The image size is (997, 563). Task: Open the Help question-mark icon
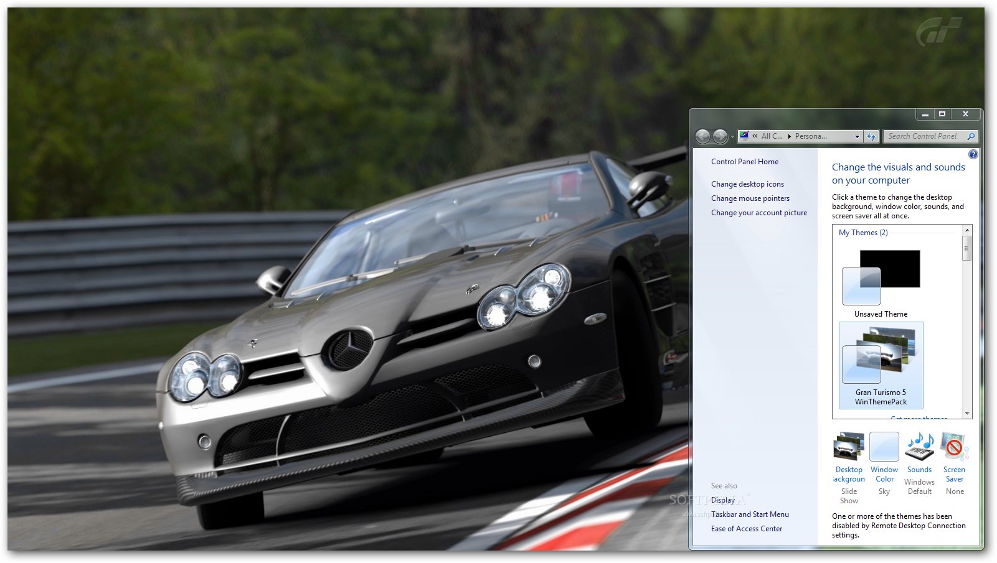[973, 154]
